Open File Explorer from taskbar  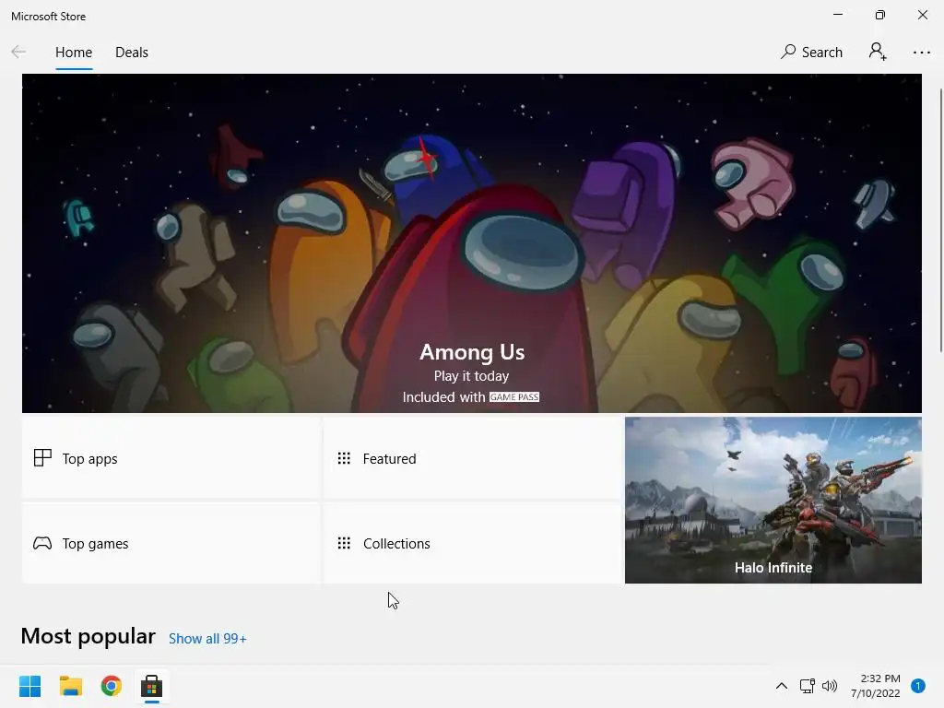point(70,686)
